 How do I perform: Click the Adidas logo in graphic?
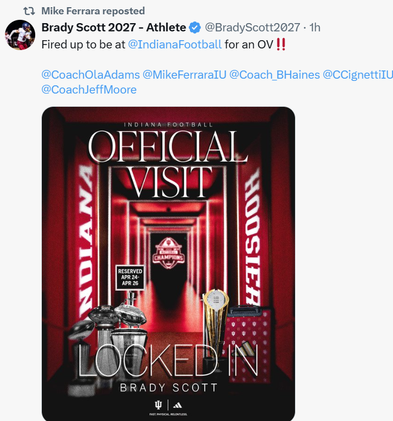178,405
